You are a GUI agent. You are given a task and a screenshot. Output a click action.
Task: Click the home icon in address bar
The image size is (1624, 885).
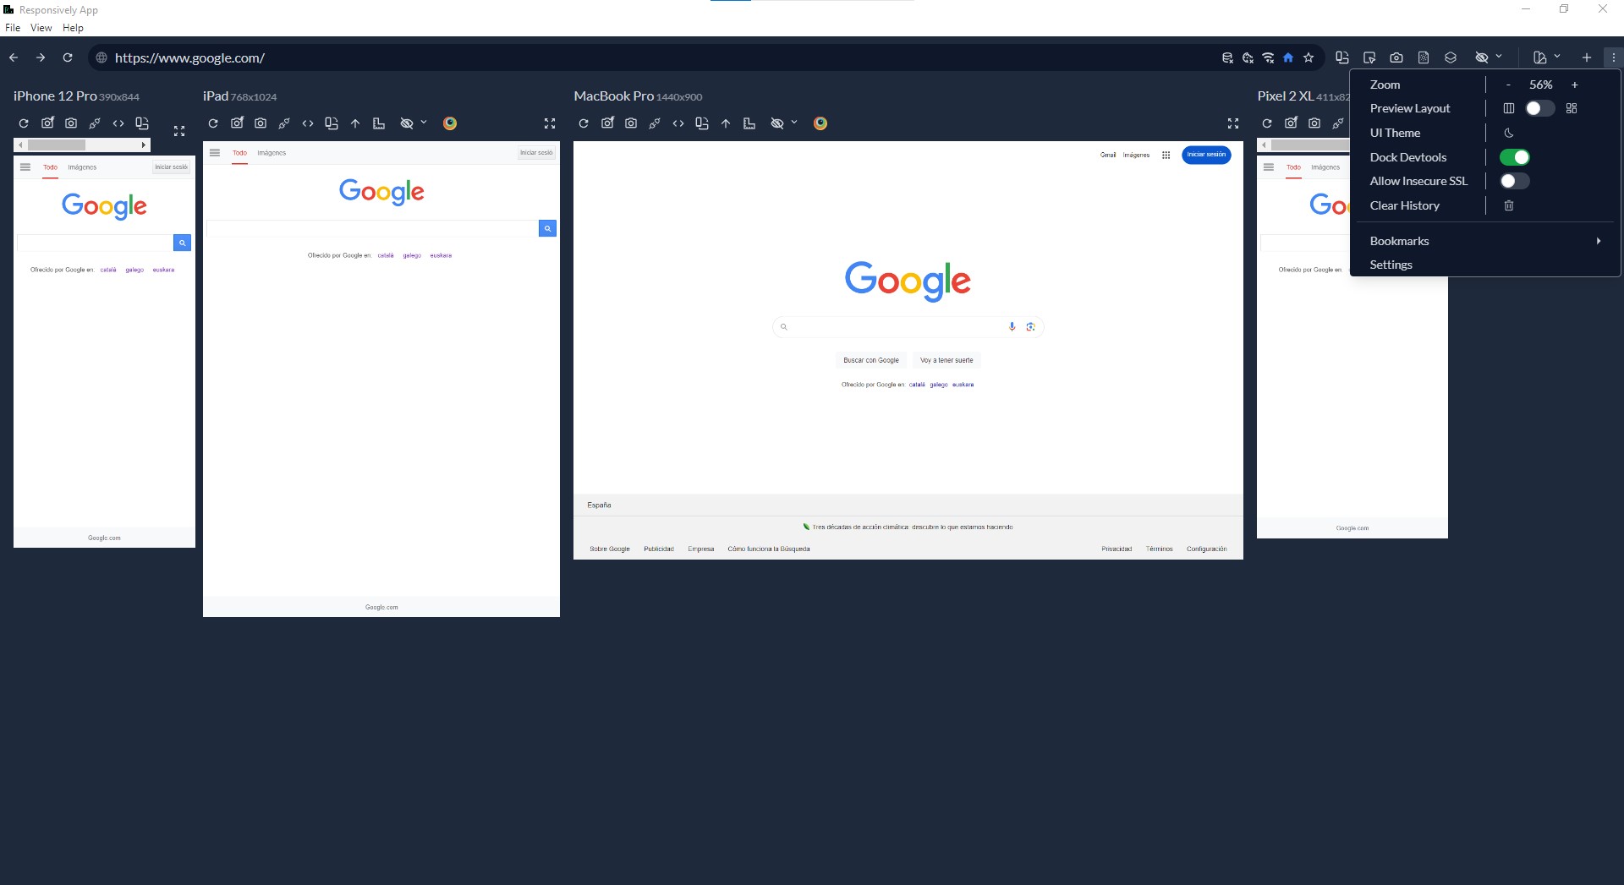1288,57
